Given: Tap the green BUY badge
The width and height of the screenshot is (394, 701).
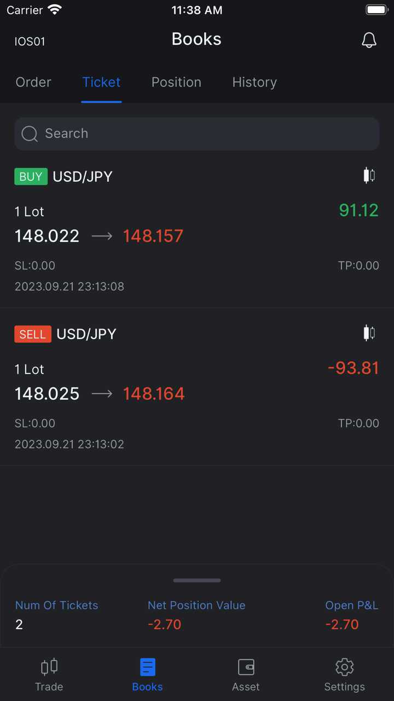Looking at the screenshot, I should pyautogui.click(x=31, y=176).
